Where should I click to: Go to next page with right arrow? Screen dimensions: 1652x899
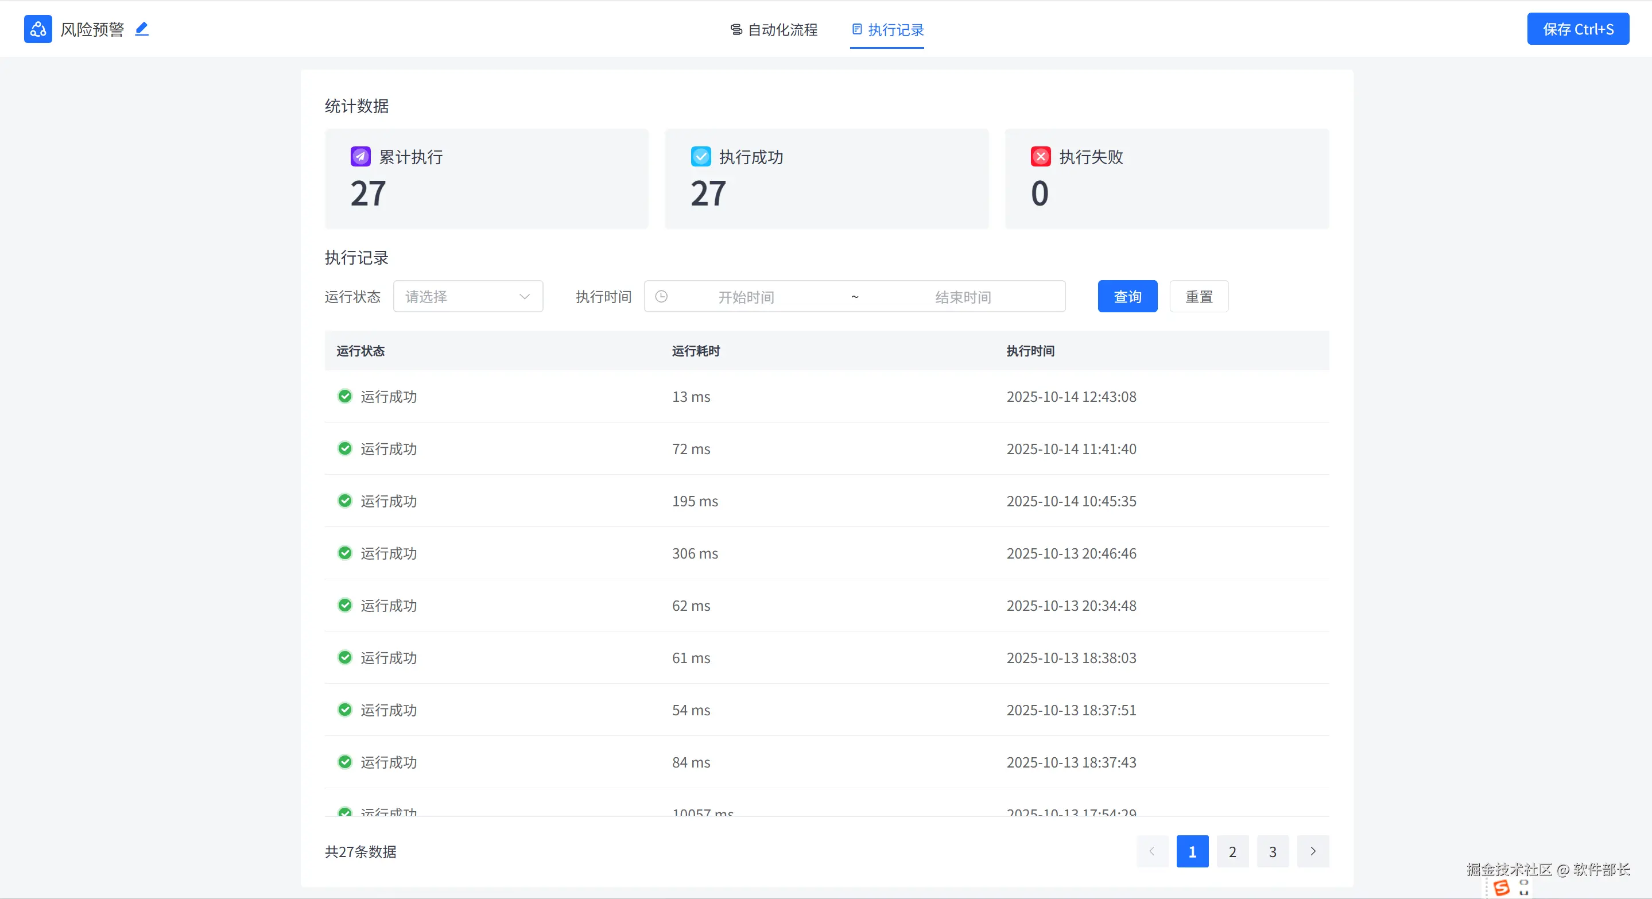1313,851
